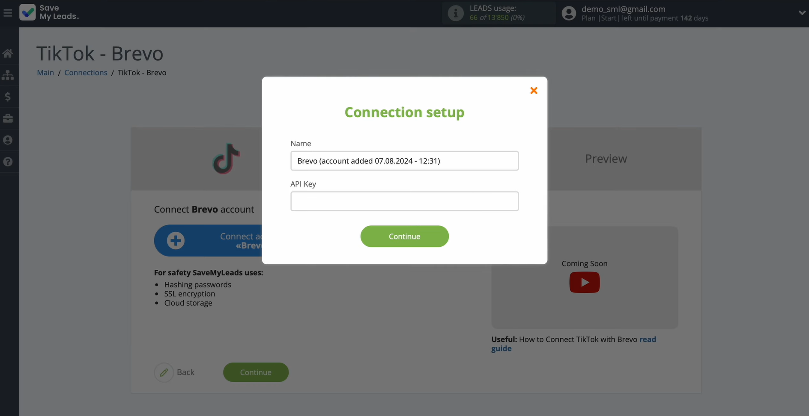Go to Connections breadcrumb link

[86, 73]
